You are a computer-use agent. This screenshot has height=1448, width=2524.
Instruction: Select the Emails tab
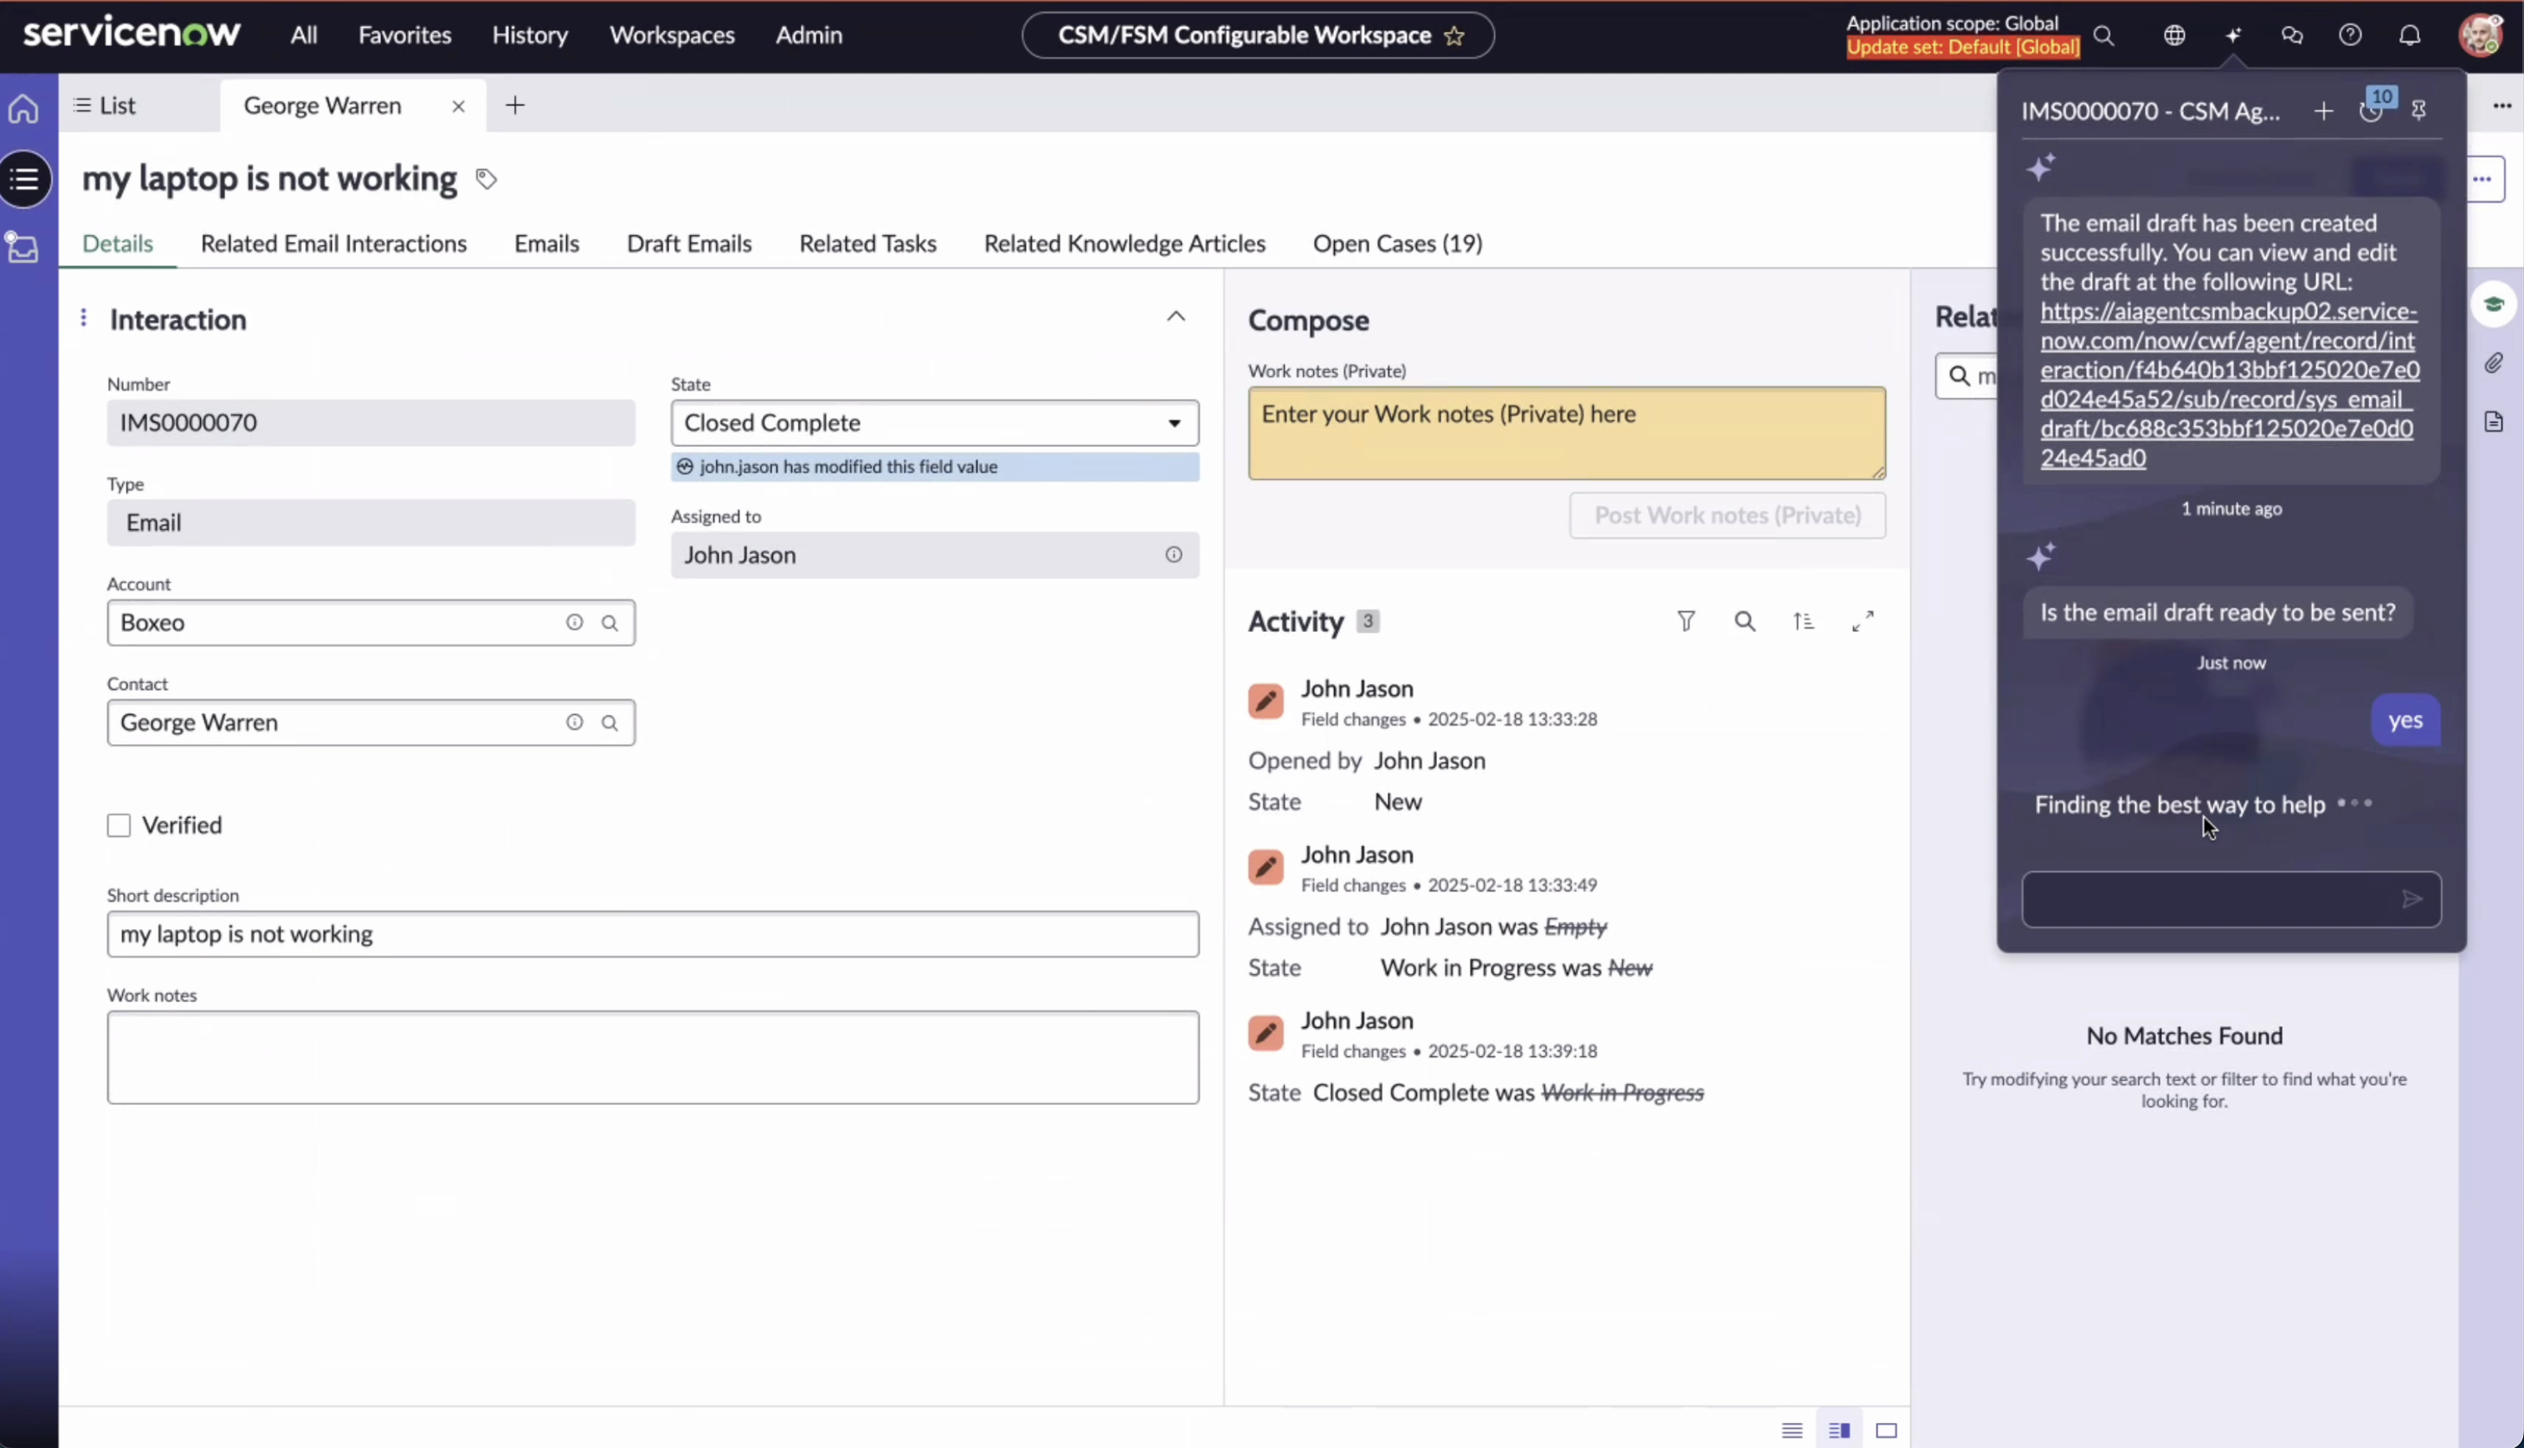(x=546, y=244)
